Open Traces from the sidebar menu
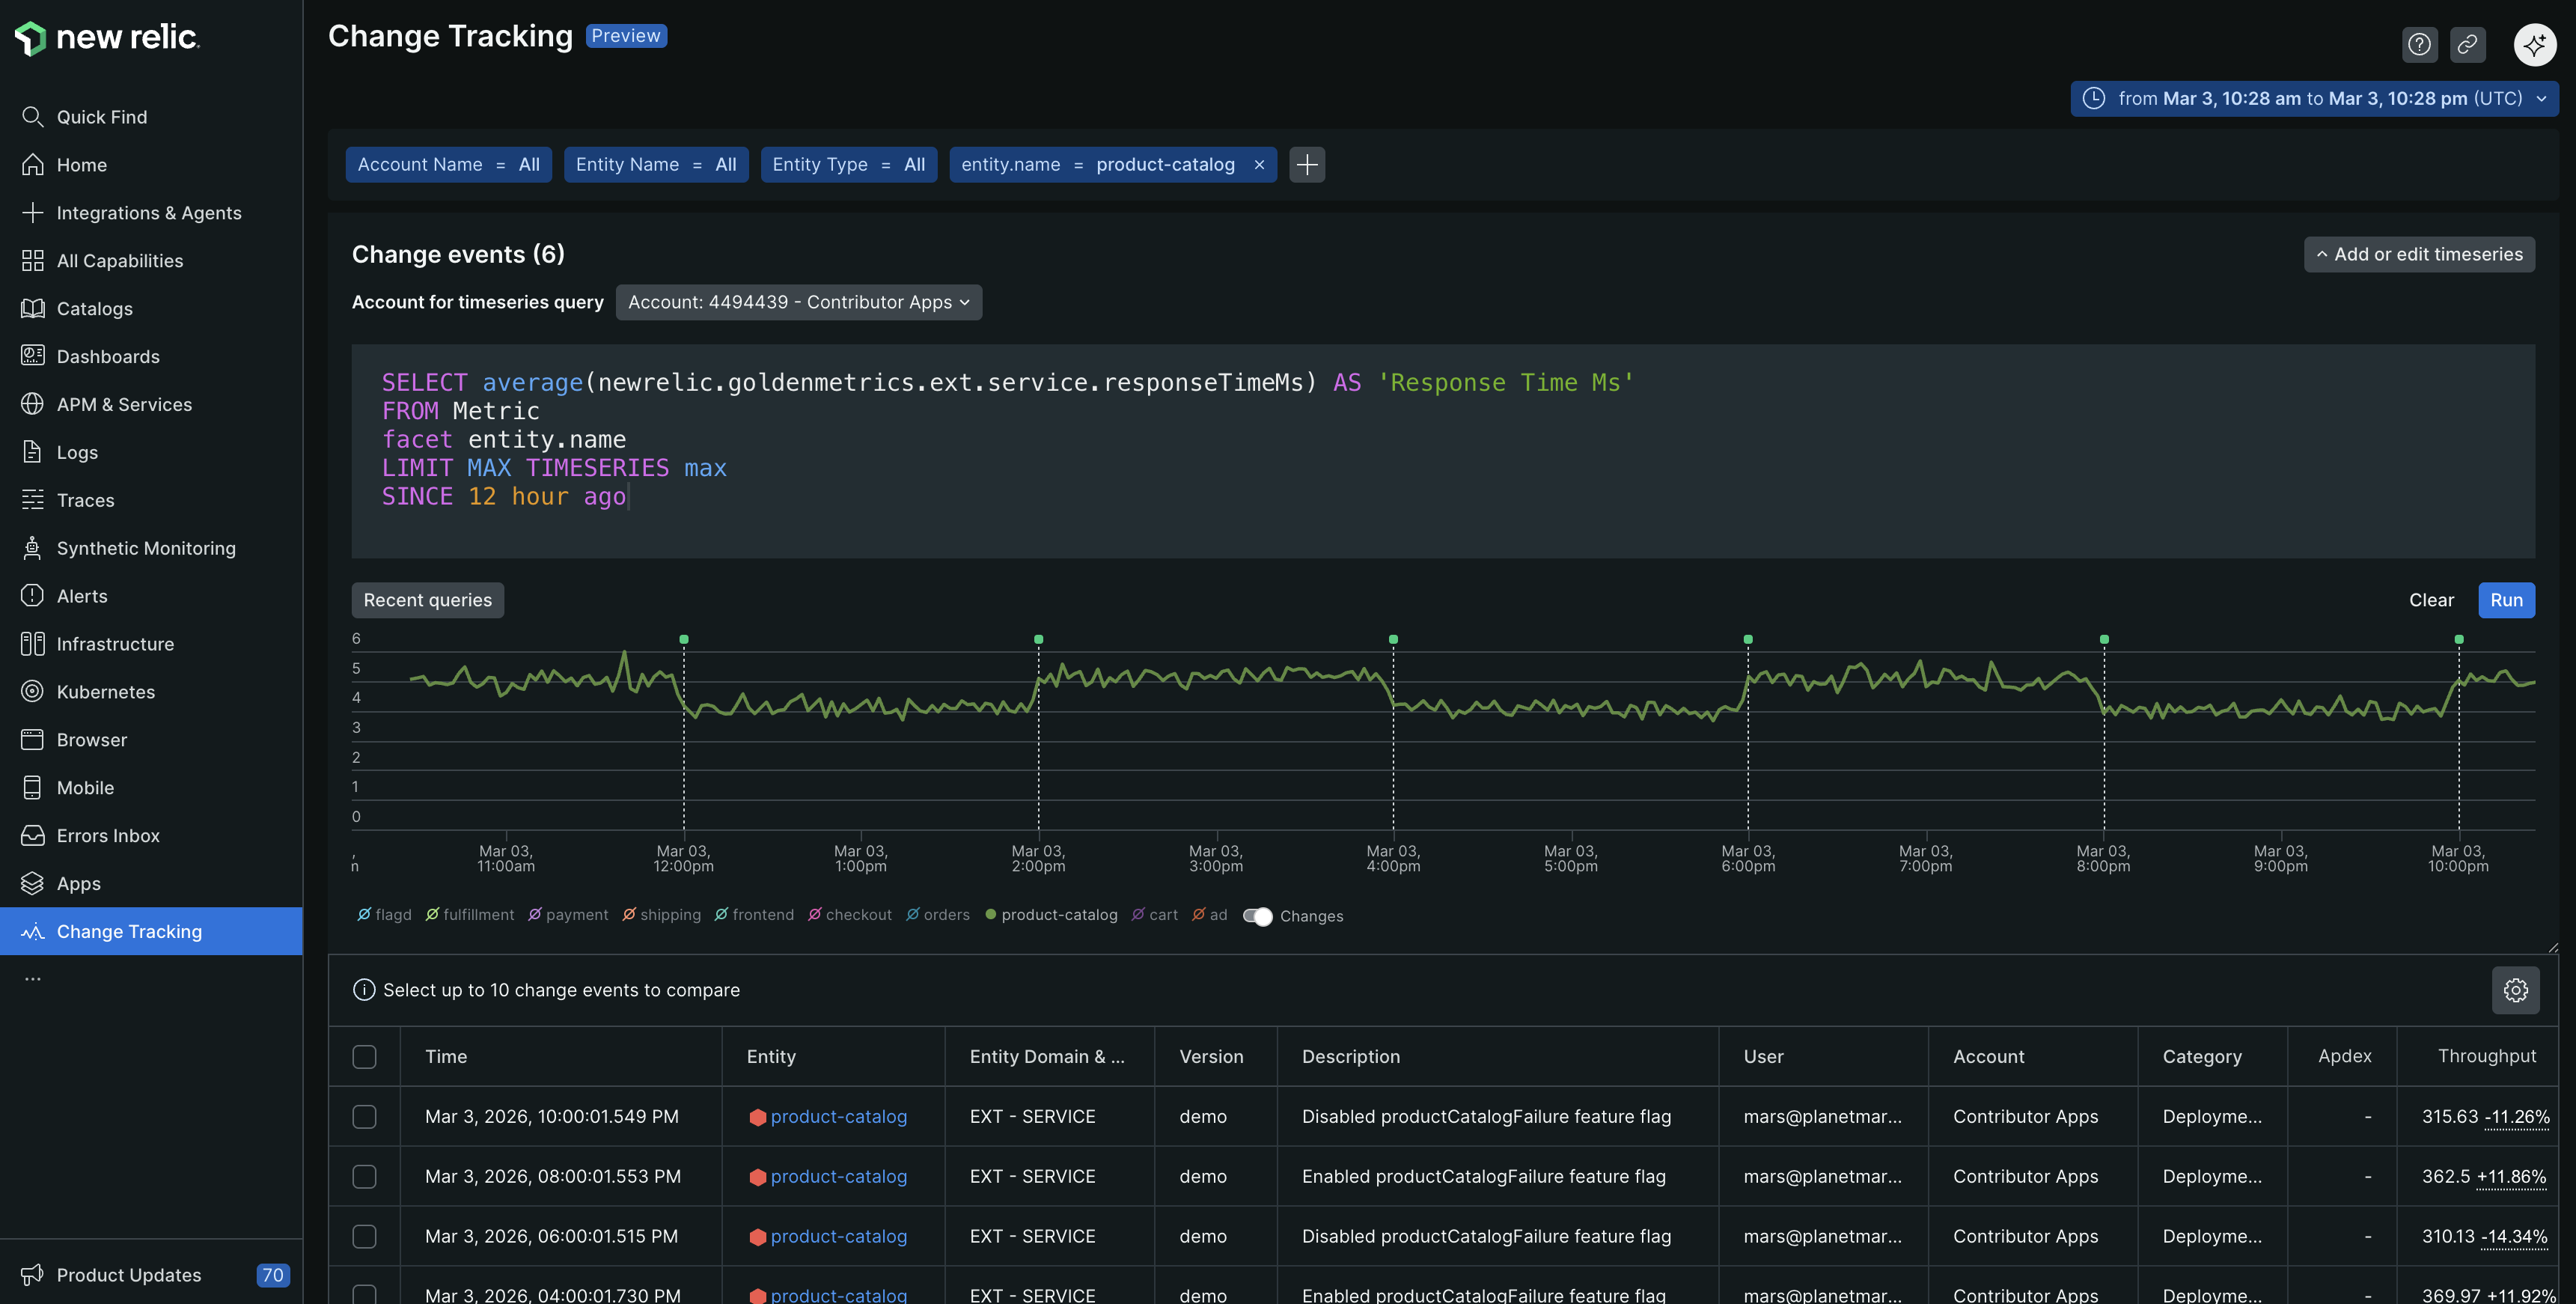The height and width of the screenshot is (1304, 2576). coord(85,500)
